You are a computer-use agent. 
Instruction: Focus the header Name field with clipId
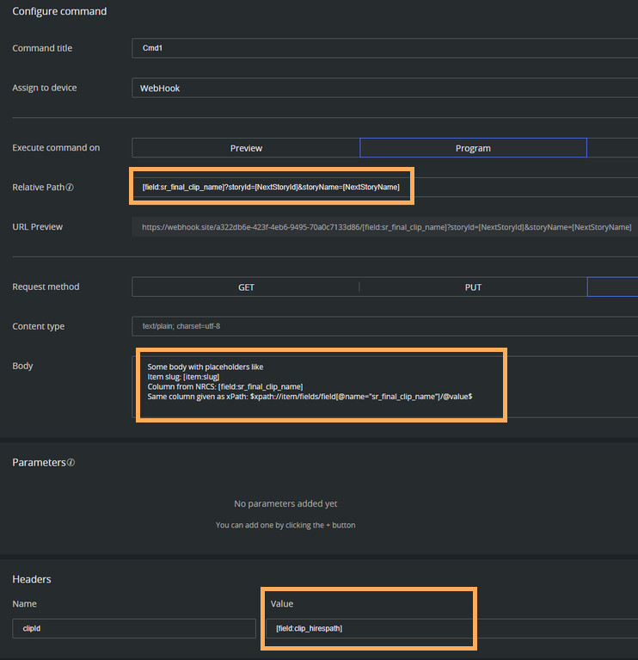pyautogui.click(x=134, y=629)
